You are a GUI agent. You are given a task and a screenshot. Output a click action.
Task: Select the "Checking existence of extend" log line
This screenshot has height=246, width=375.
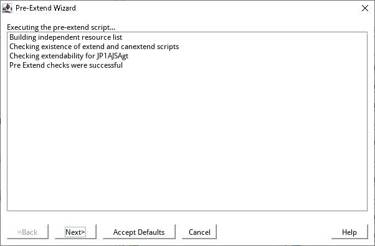pos(94,47)
